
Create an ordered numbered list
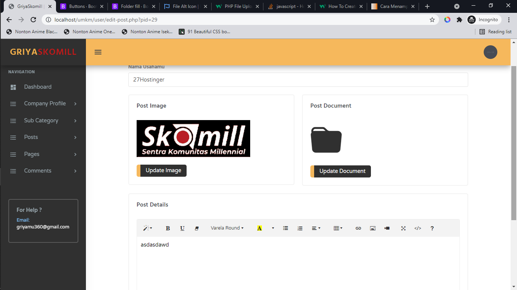pyautogui.click(x=300, y=228)
